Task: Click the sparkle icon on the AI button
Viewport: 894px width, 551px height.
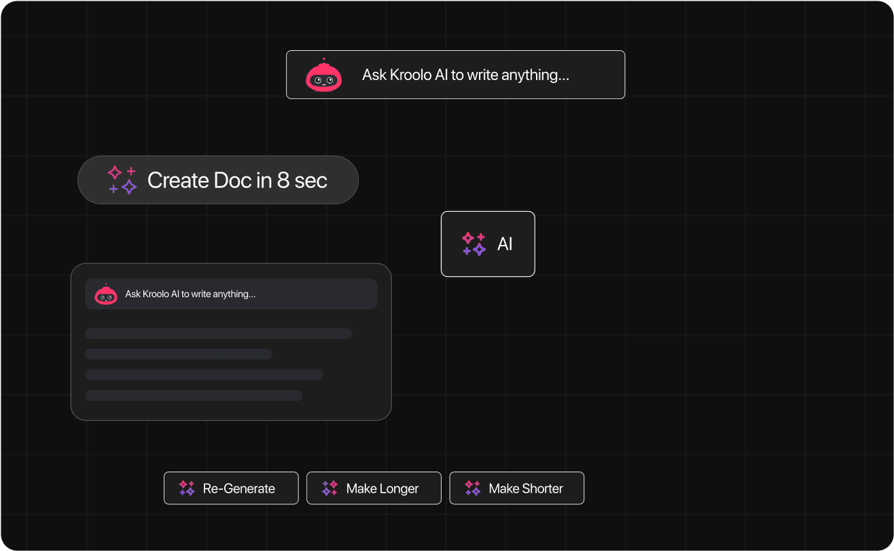Action: (474, 244)
